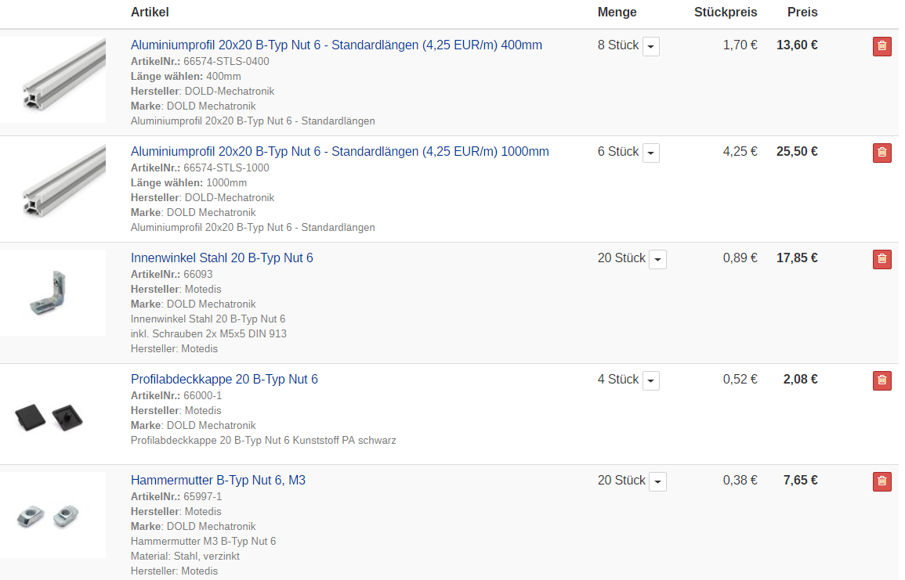
Task: Follow the Innenwinkel Stahl 20 link
Action: 222,258
